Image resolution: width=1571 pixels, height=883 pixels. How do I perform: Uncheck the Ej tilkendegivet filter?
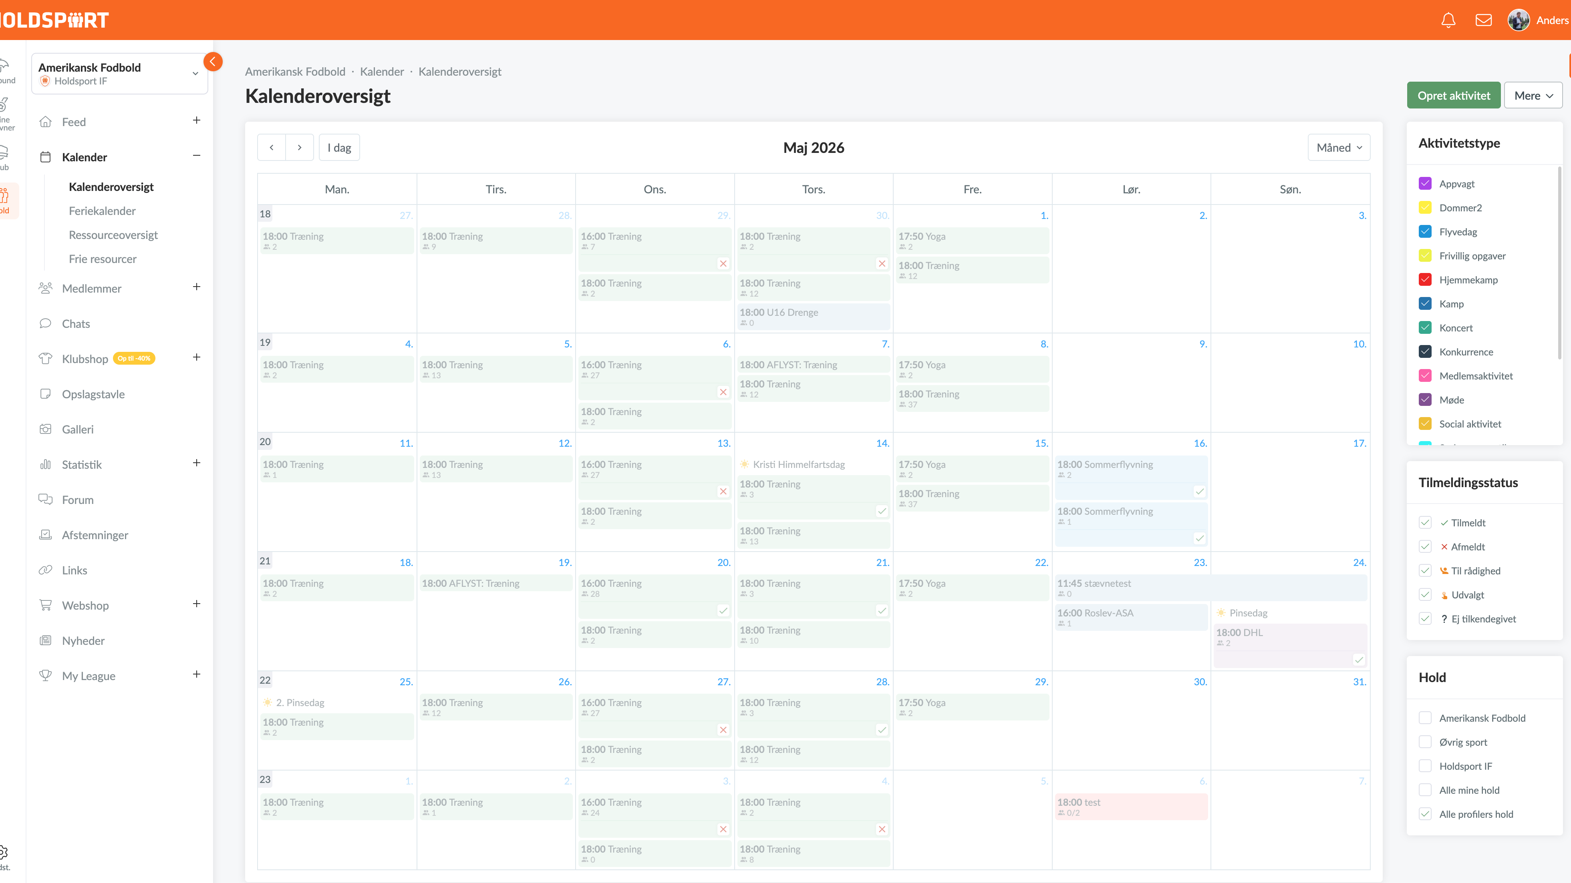[1425, 618]
